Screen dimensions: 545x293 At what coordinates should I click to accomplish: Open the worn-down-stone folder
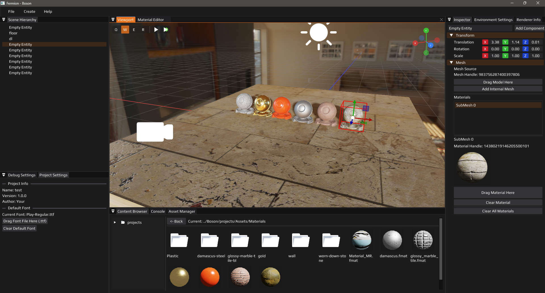(x=331, y=241)
